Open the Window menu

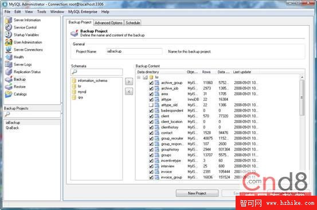click(x=57, y=11)
